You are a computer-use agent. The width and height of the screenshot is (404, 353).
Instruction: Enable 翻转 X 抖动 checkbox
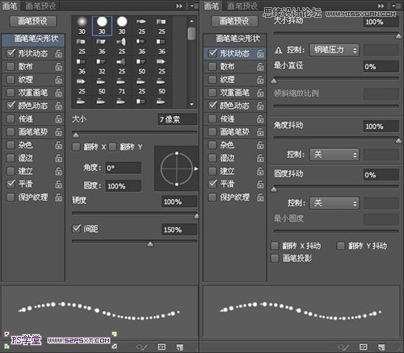click(275, 246)
